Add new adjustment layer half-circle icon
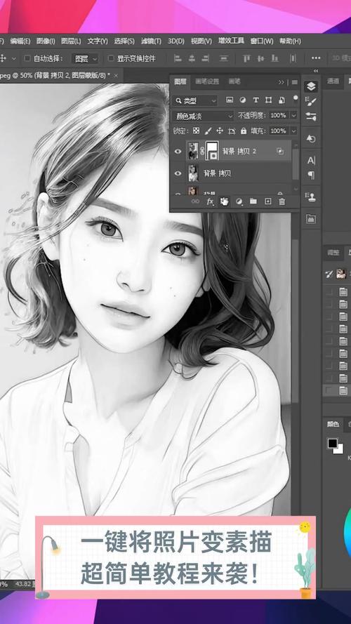Screen dimensions: 351x624 point(239,201)
